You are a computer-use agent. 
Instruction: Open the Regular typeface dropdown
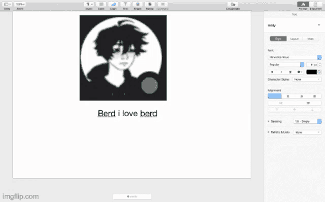pos(286,64)
